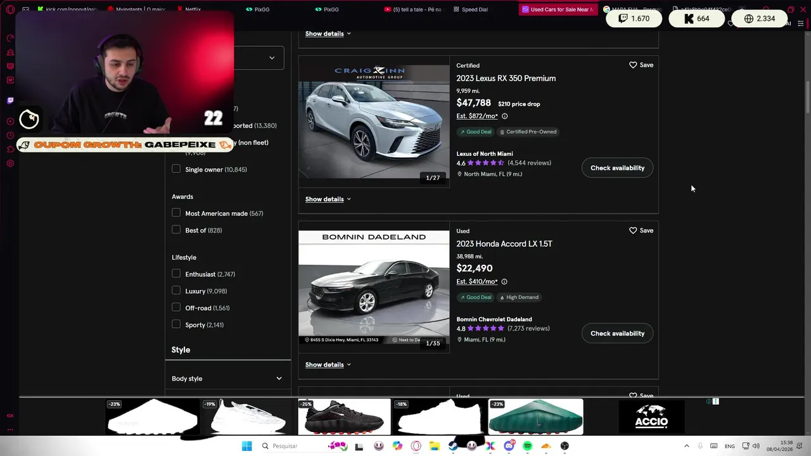Click the heart Save icon on Lexus RX 350
The image size is (811, 456).
point(633,65)
